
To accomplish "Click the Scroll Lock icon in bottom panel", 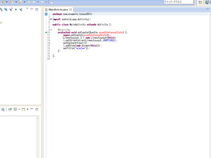I will (x=3, y=109).
